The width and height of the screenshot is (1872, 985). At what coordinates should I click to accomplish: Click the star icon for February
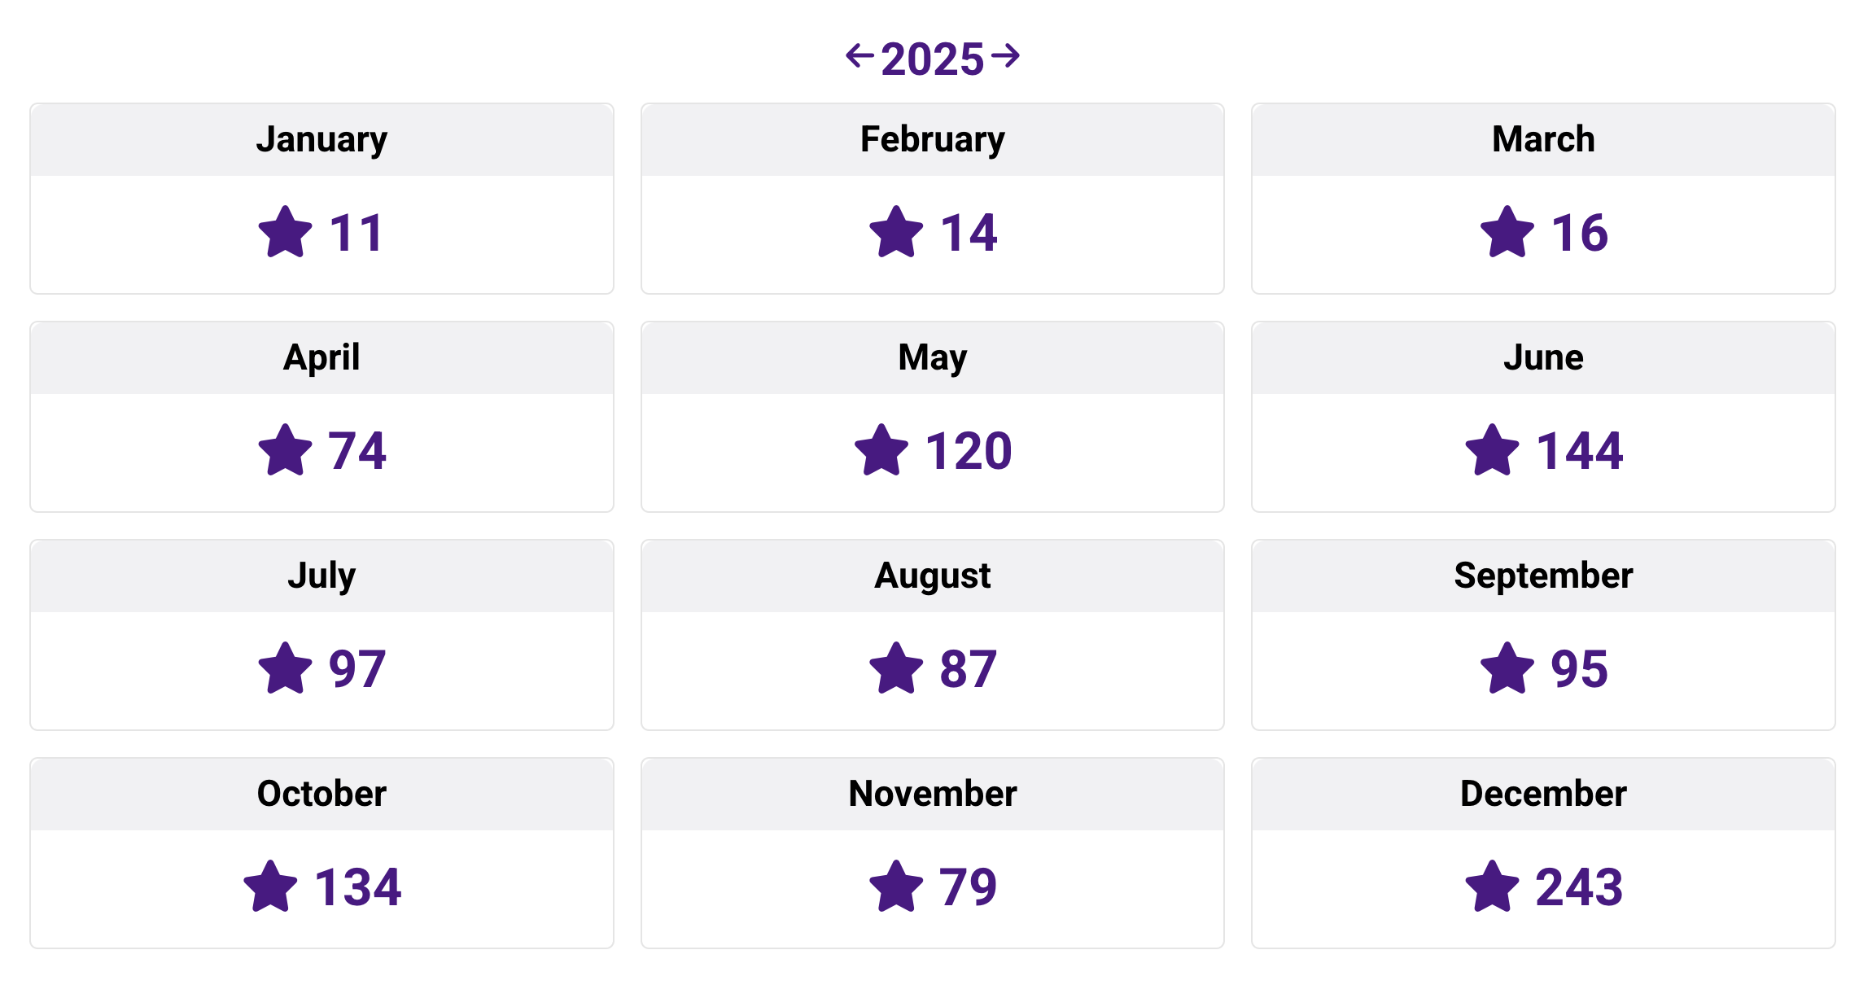pyautogui.click(x=895, y=234)
